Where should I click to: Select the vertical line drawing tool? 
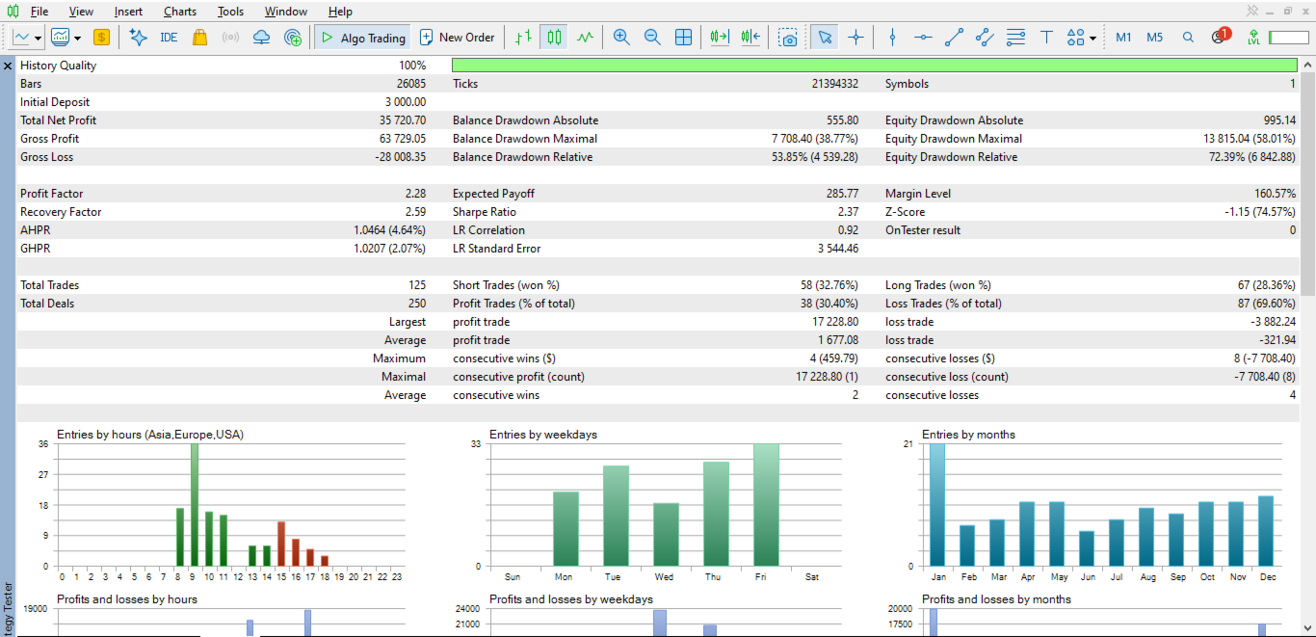click(x=892, y=38)
